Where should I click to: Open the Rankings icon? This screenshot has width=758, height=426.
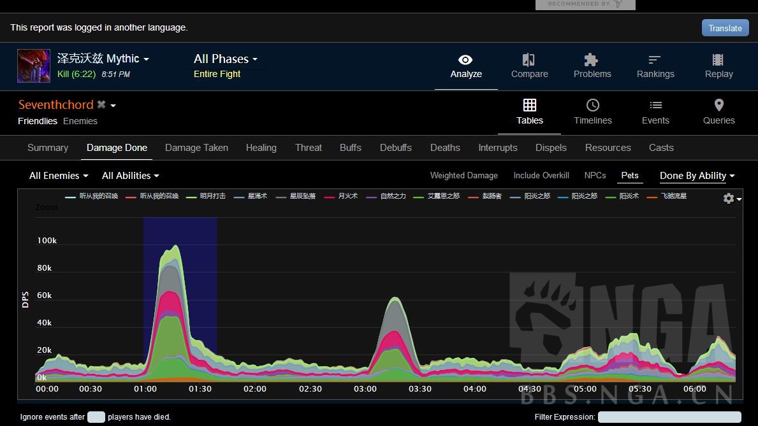click(655, 60)
